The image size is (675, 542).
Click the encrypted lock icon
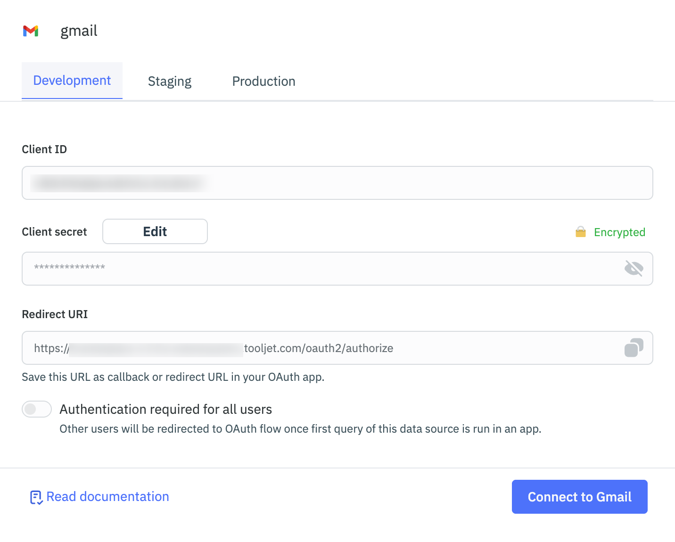(581, 231)
